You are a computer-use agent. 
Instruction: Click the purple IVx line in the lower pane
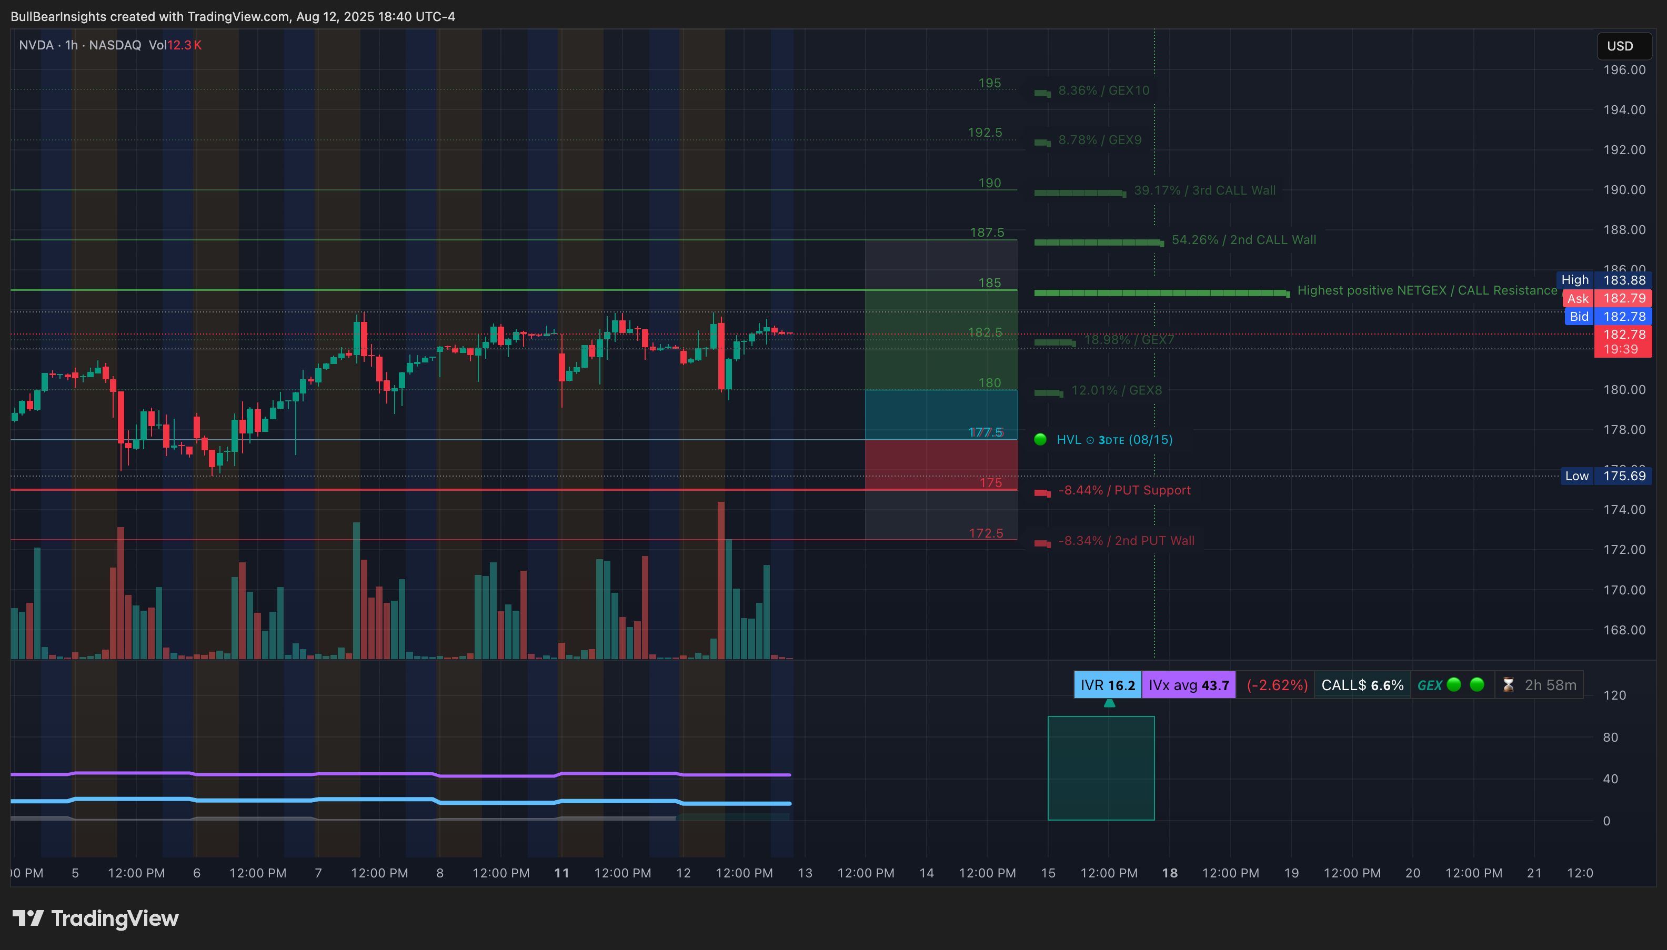401,774
